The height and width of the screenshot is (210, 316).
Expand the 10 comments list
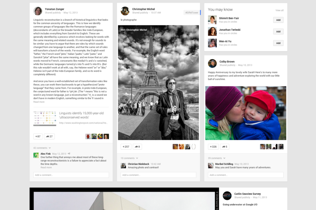point(129,158)
